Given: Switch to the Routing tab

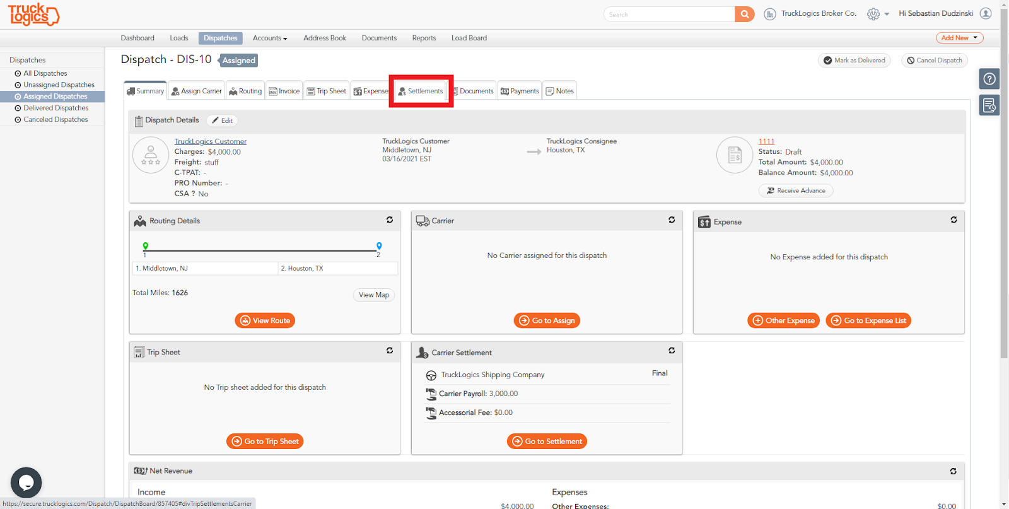Looking at the screenshot, I should tap(245, 91).
